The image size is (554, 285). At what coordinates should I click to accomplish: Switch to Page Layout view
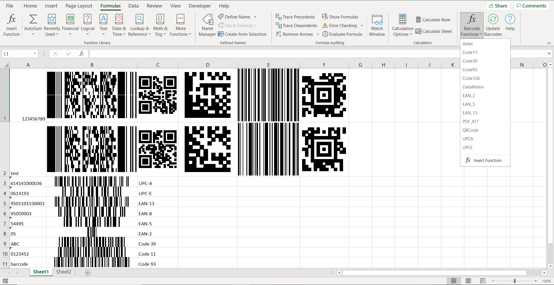[x=468, y=281]
